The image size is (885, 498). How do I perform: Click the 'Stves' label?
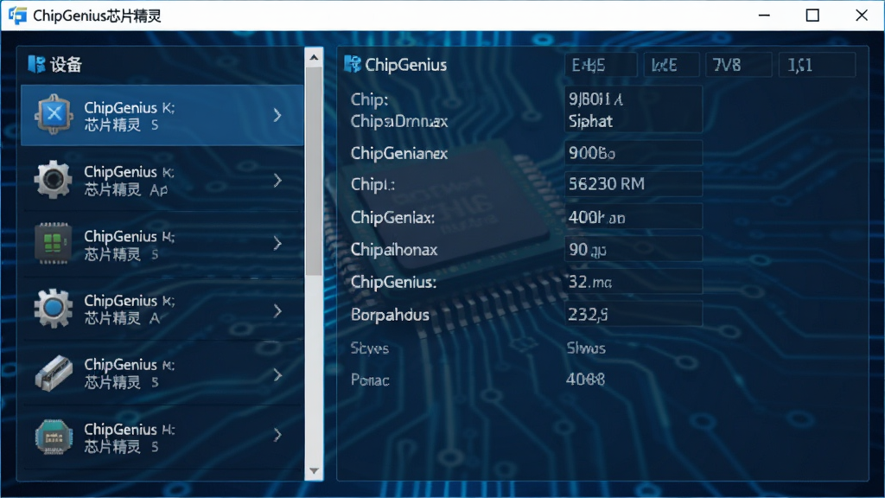[x=370, y=348]
